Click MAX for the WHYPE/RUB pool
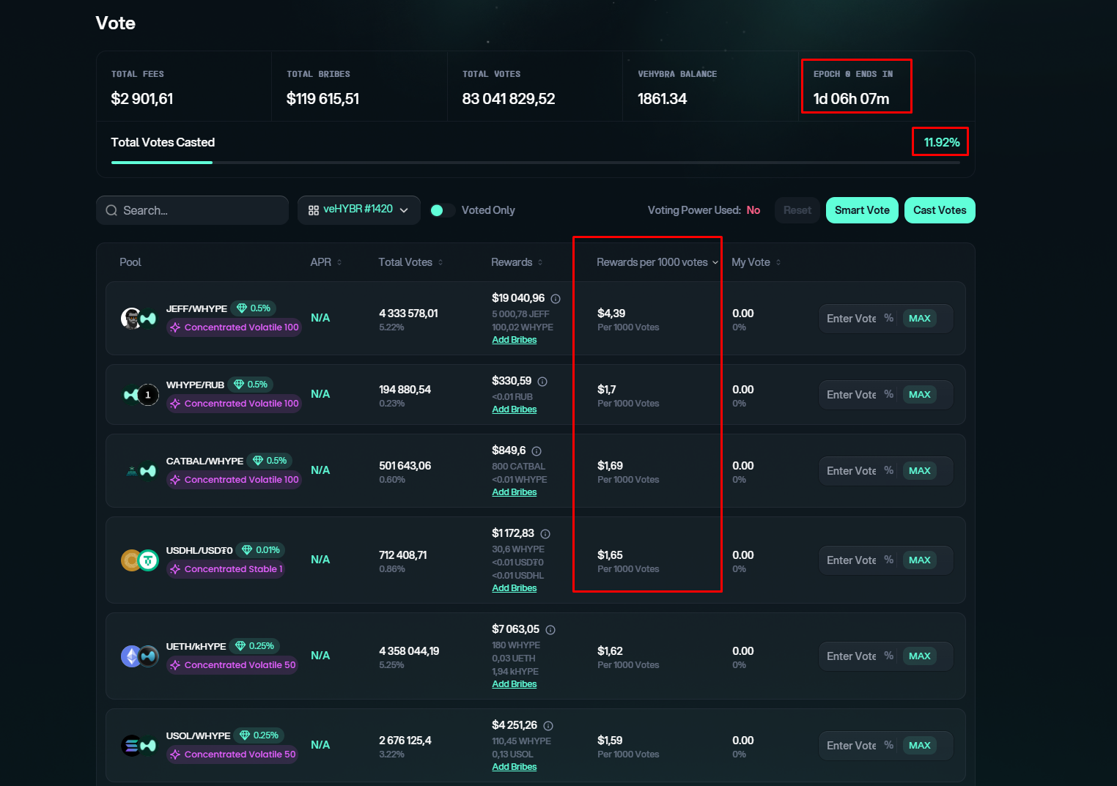Viewport: 1117px width, 786px height. click(x=919, y=395)
